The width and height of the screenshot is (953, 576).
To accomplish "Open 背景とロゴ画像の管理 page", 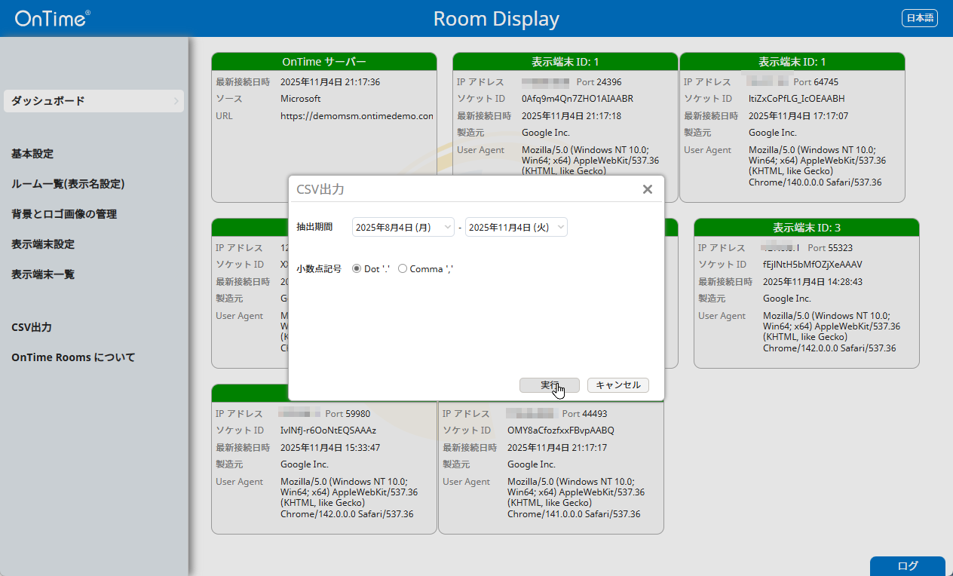I will tap(64, 214).
